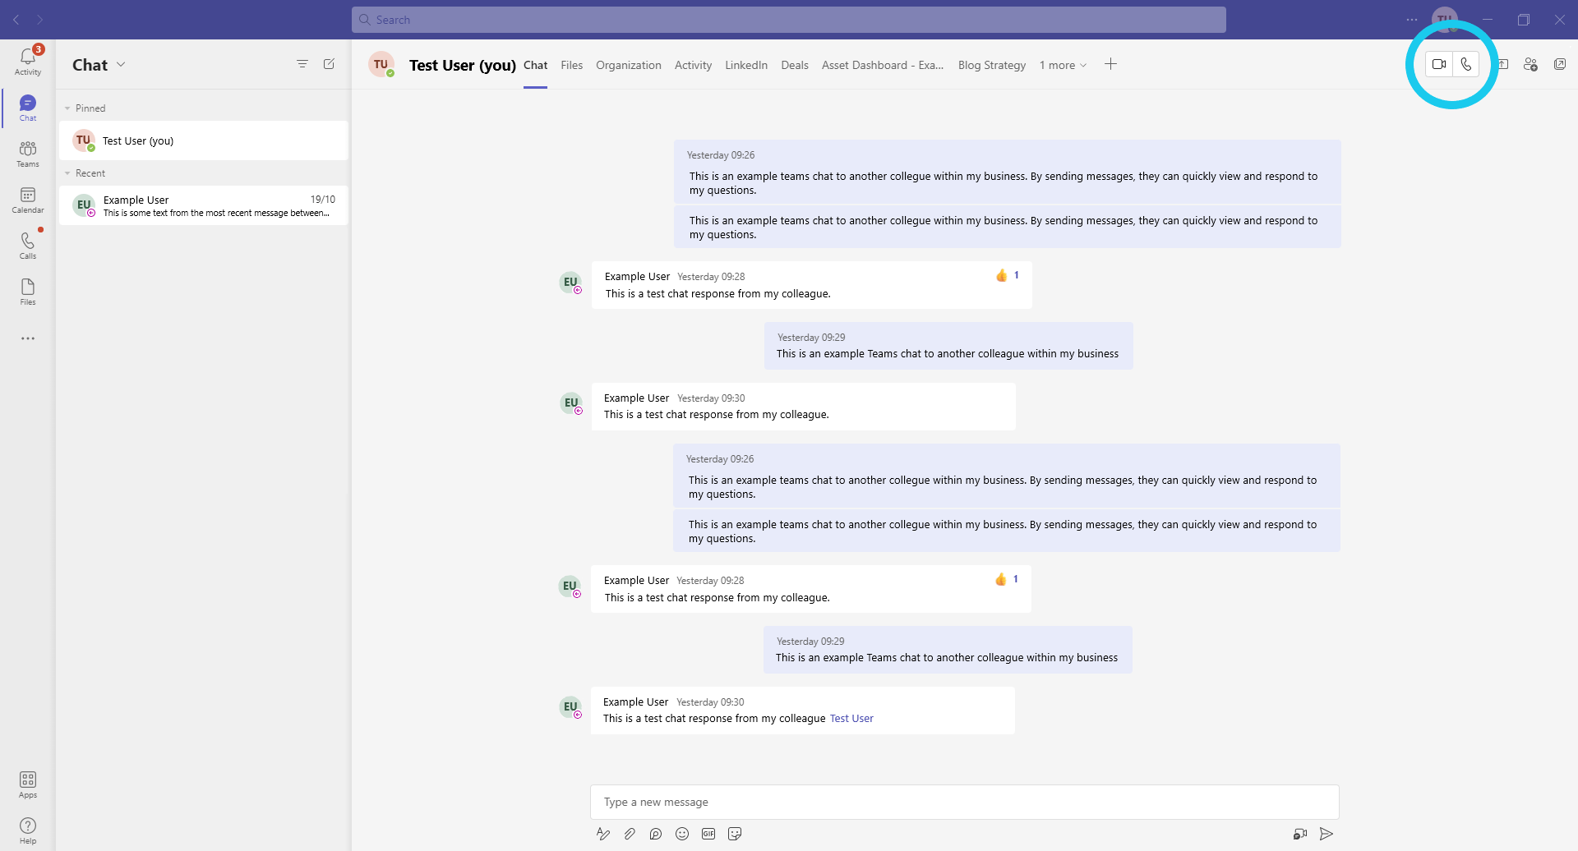Collapse the Recent chats section

point(67,173)
